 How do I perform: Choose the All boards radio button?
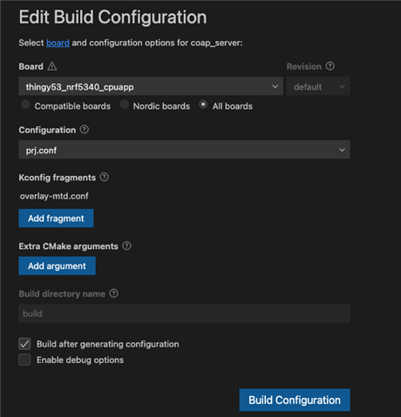203,104
